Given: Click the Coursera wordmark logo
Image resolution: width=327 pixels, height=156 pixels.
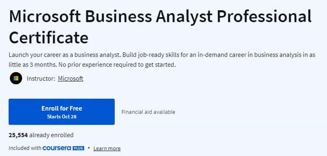Looking at the screenshot, I should tap(57, 148).
